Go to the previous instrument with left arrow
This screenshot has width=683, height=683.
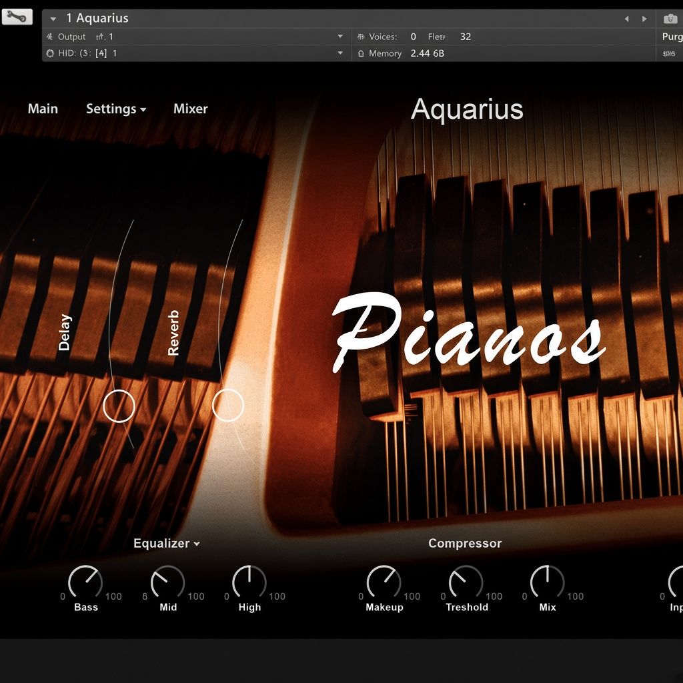point(627,19)
